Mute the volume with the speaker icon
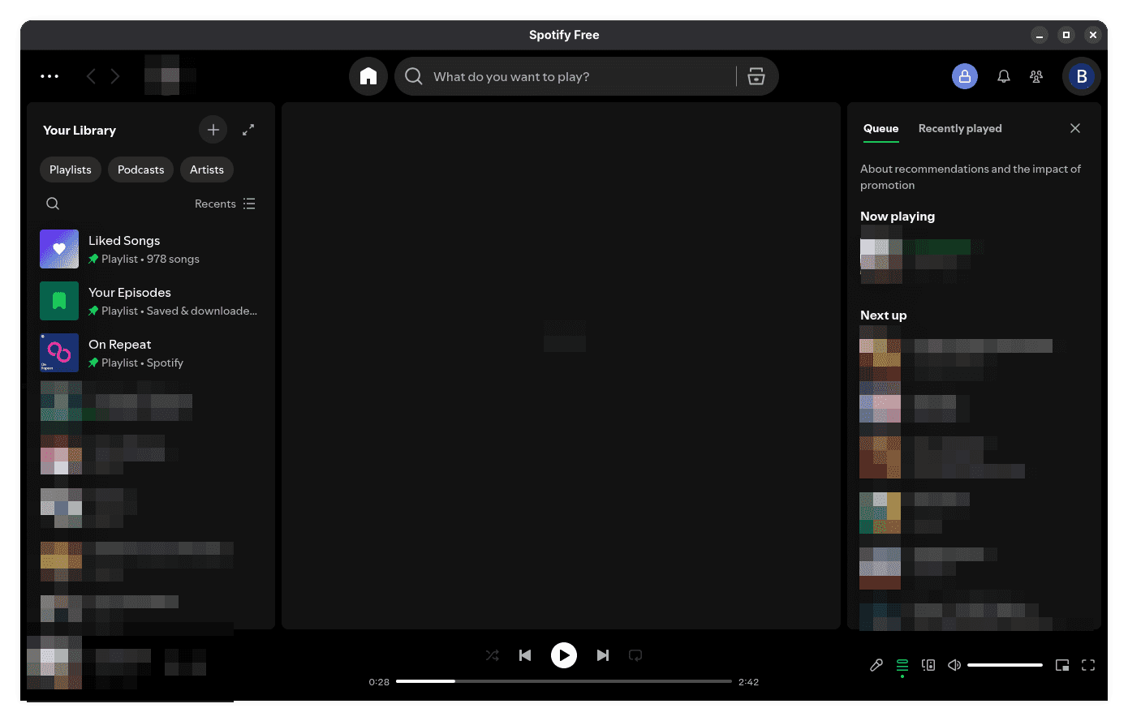Screen dimensions: 1128x721 (954, 665)
